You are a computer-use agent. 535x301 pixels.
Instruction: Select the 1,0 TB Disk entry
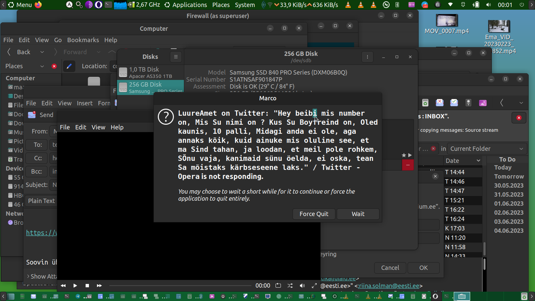click(x=150, y=72)
